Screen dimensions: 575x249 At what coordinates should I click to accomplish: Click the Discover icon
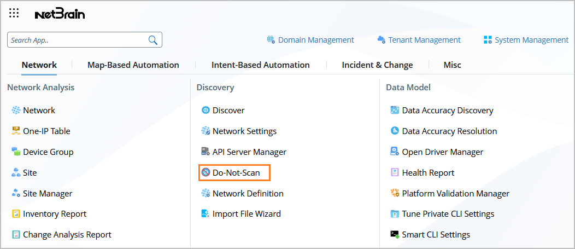(x=206, y=110)
